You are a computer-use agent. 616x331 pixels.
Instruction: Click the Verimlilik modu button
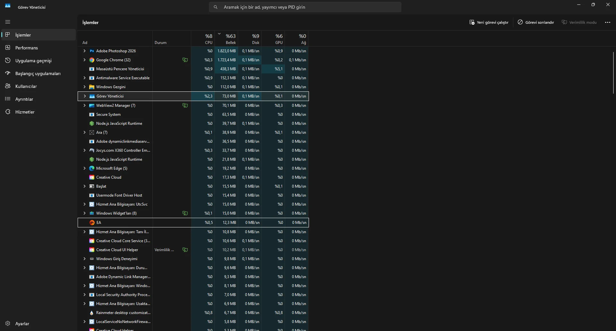tap(579, 22)
